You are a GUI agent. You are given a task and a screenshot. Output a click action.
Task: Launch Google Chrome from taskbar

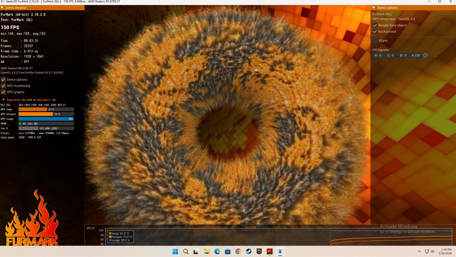pos(238,252)
